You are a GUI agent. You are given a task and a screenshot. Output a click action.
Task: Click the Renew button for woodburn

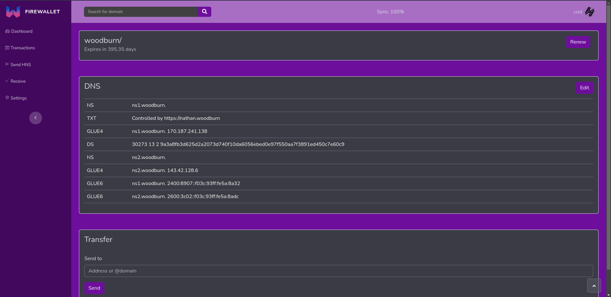point(578,42)
